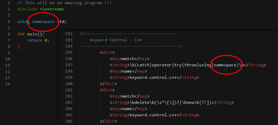Click keyword.control.c++ string on line 199

point(154,77)
